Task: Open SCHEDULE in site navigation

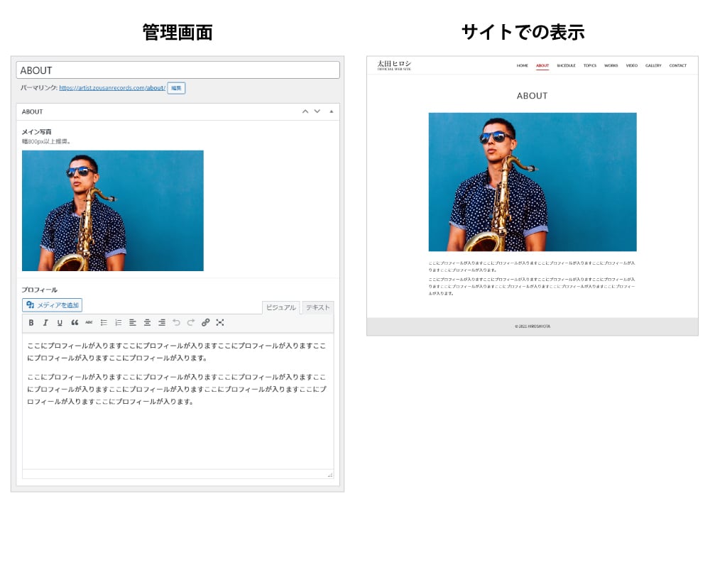Action: (x=566, y=65)
